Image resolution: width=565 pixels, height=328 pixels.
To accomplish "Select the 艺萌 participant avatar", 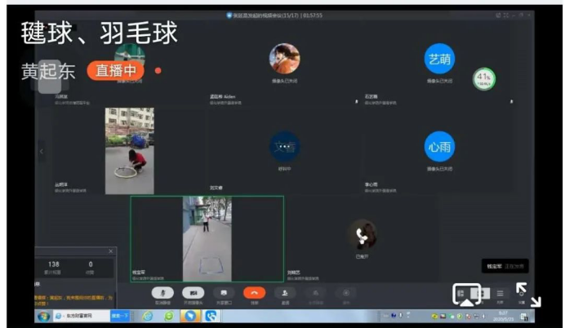I will pos(439,60).
